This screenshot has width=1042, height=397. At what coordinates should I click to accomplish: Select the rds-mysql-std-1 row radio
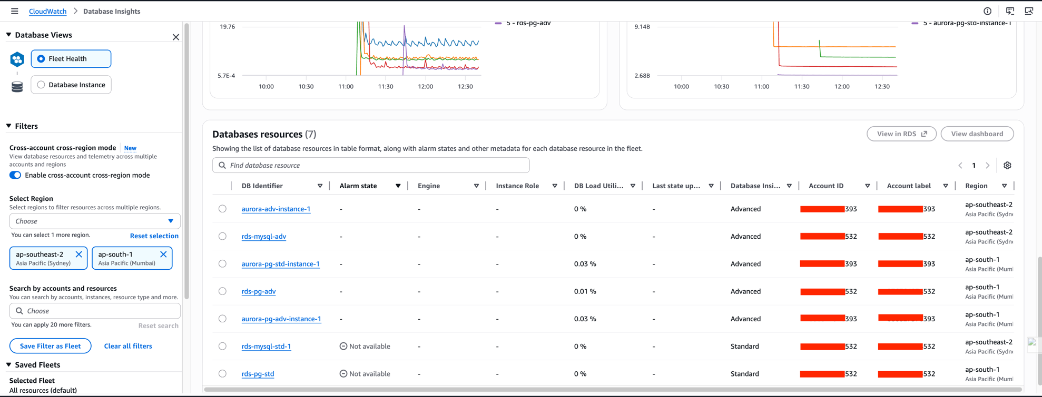coord(222,346)
